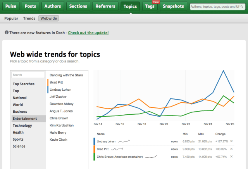Open the Snapshots tab

(174, 6)
